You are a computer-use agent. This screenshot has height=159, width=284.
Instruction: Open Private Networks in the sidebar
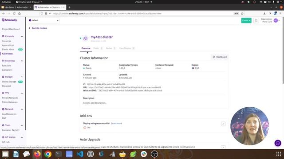10,98
